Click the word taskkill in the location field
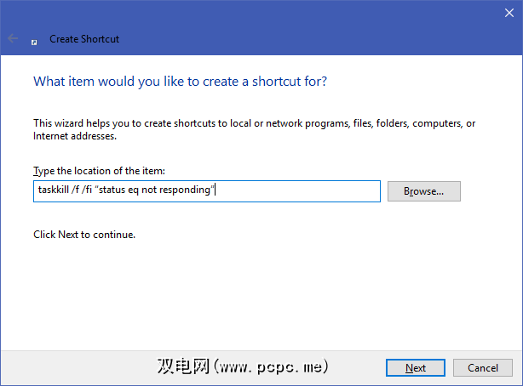Viewport: 523px width, 386px height. (54, 190)
